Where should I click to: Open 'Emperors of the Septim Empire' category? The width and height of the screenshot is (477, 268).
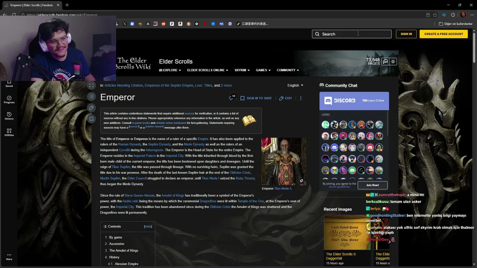(169, 85)
